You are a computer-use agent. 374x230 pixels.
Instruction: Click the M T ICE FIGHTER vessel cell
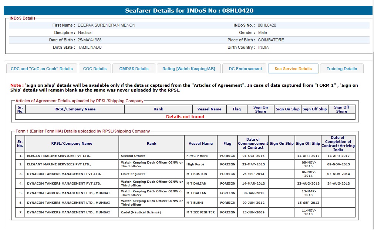click(x=201, y=212)
